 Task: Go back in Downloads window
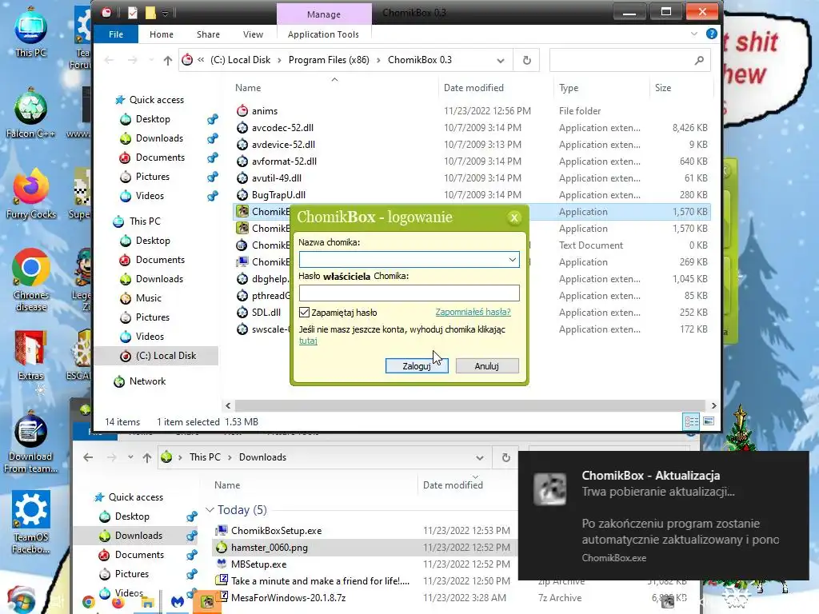[88, 458]
